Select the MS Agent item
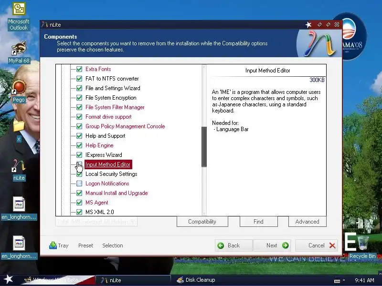The width and height of the screenshot is (382, 286). pyautogui.click(x=97, y=203)
